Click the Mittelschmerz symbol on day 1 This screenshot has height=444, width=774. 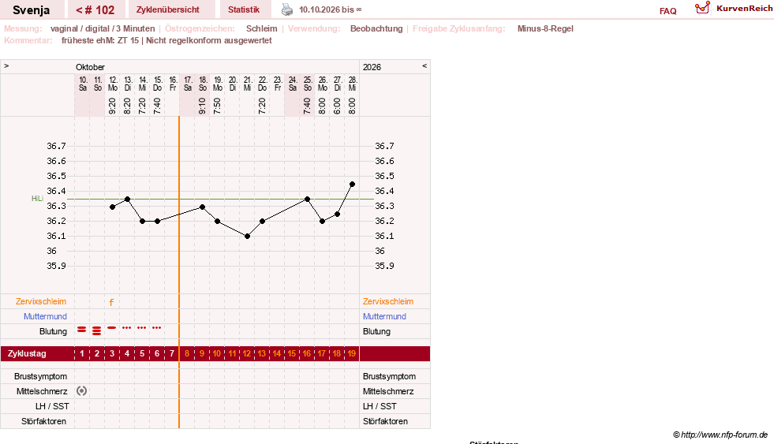[82, 391]
